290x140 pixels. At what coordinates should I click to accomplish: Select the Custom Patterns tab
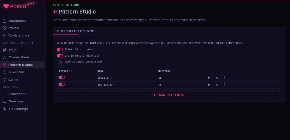pyautogui.click(x=76, y=31)
